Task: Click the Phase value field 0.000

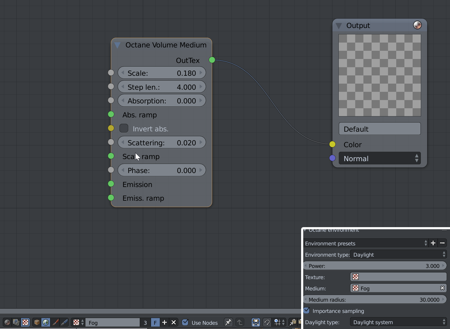Action: point(162,170)
